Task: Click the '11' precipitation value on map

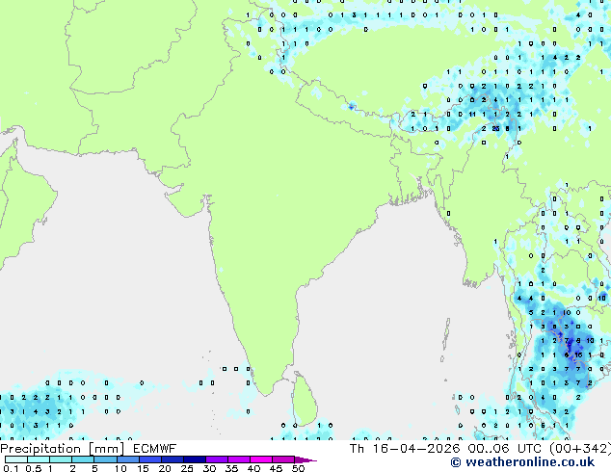Action: click(x=472, y=114)
